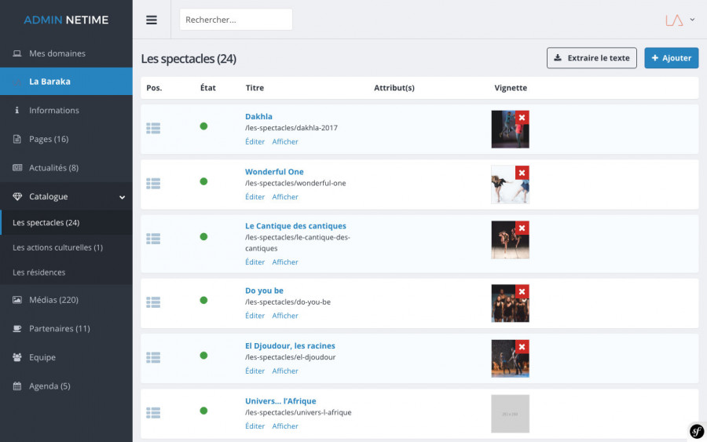Open Equipe section
This screenshot has width=707, height=442.
pos(42,357)
